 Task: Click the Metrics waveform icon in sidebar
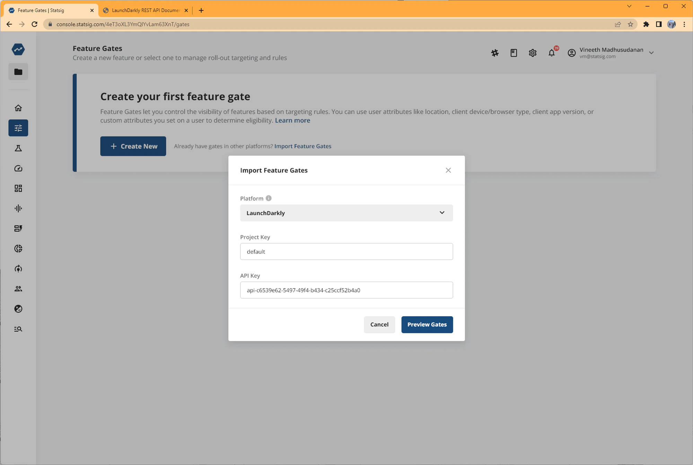(x=18, y=208)
